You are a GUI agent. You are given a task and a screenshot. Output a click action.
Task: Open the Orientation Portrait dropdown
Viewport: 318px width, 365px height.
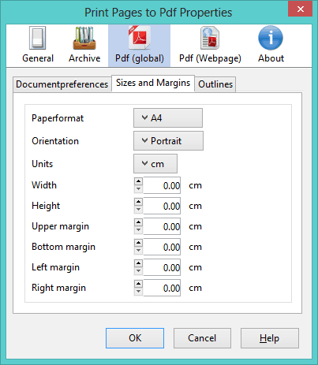[168, 141]
